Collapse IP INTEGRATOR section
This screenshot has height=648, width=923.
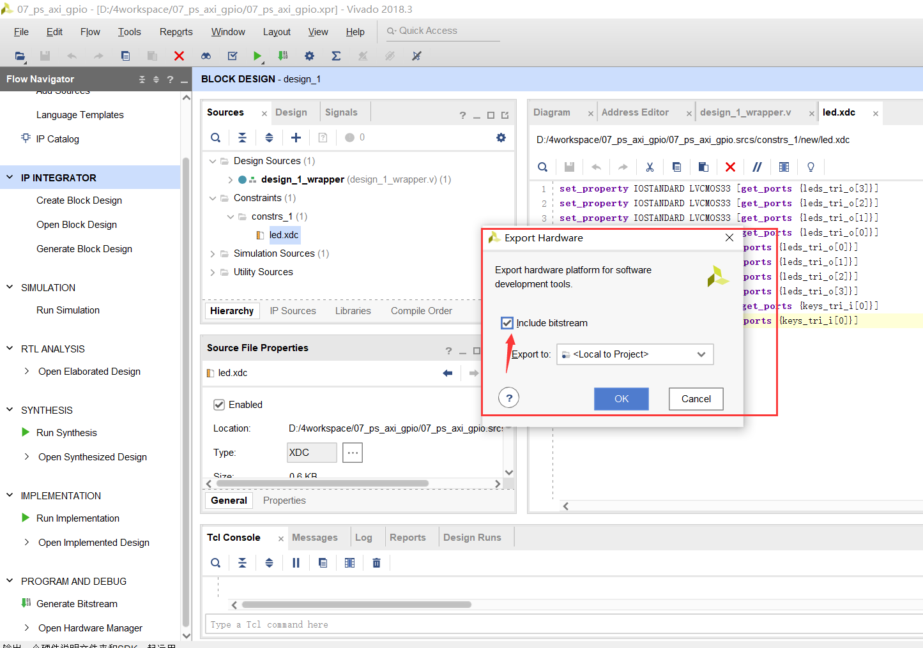click(10, 177)
